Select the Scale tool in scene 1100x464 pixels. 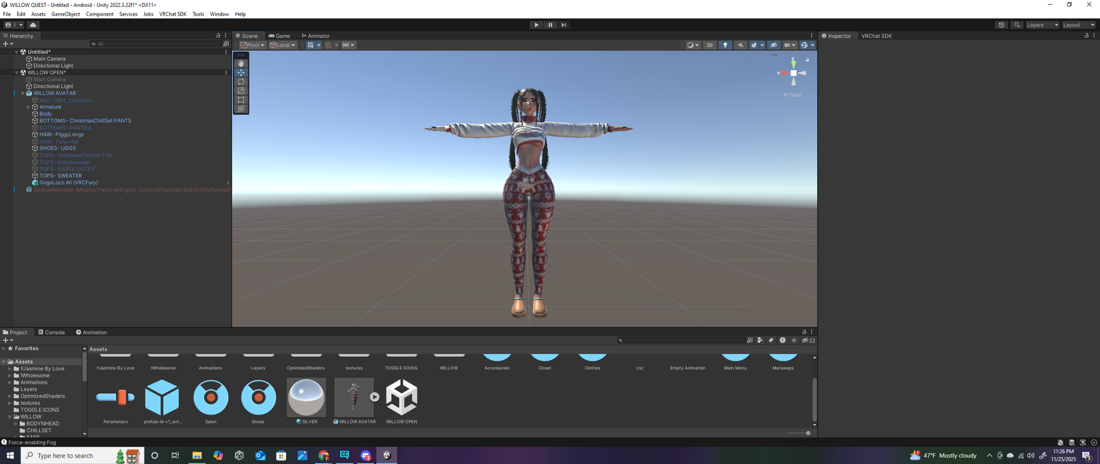241,91
